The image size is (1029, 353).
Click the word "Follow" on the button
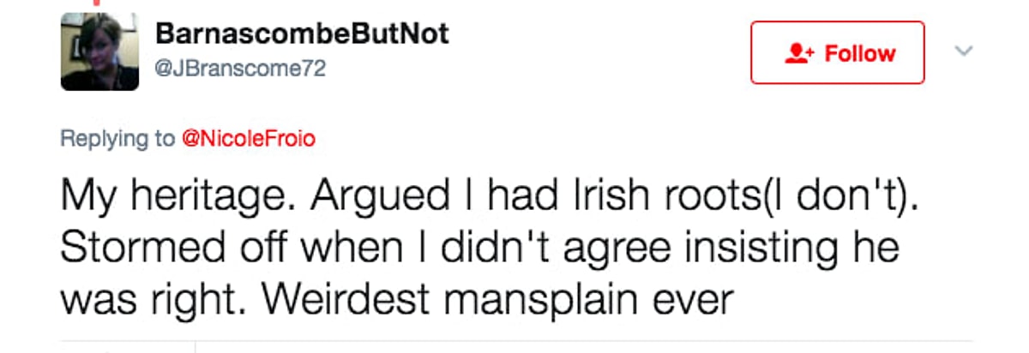point(859,54)
